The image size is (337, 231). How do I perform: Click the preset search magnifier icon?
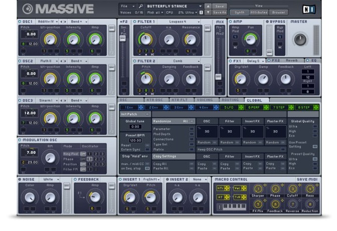(x=140, y=6)
